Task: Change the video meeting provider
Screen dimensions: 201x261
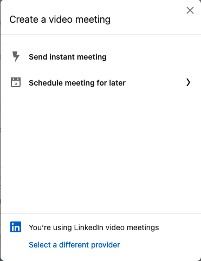Action: tap(74, 245)
